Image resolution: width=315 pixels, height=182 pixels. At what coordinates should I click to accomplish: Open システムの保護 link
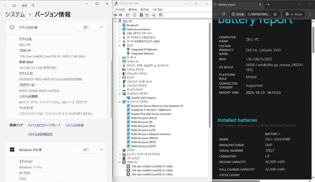coord(74,125)
